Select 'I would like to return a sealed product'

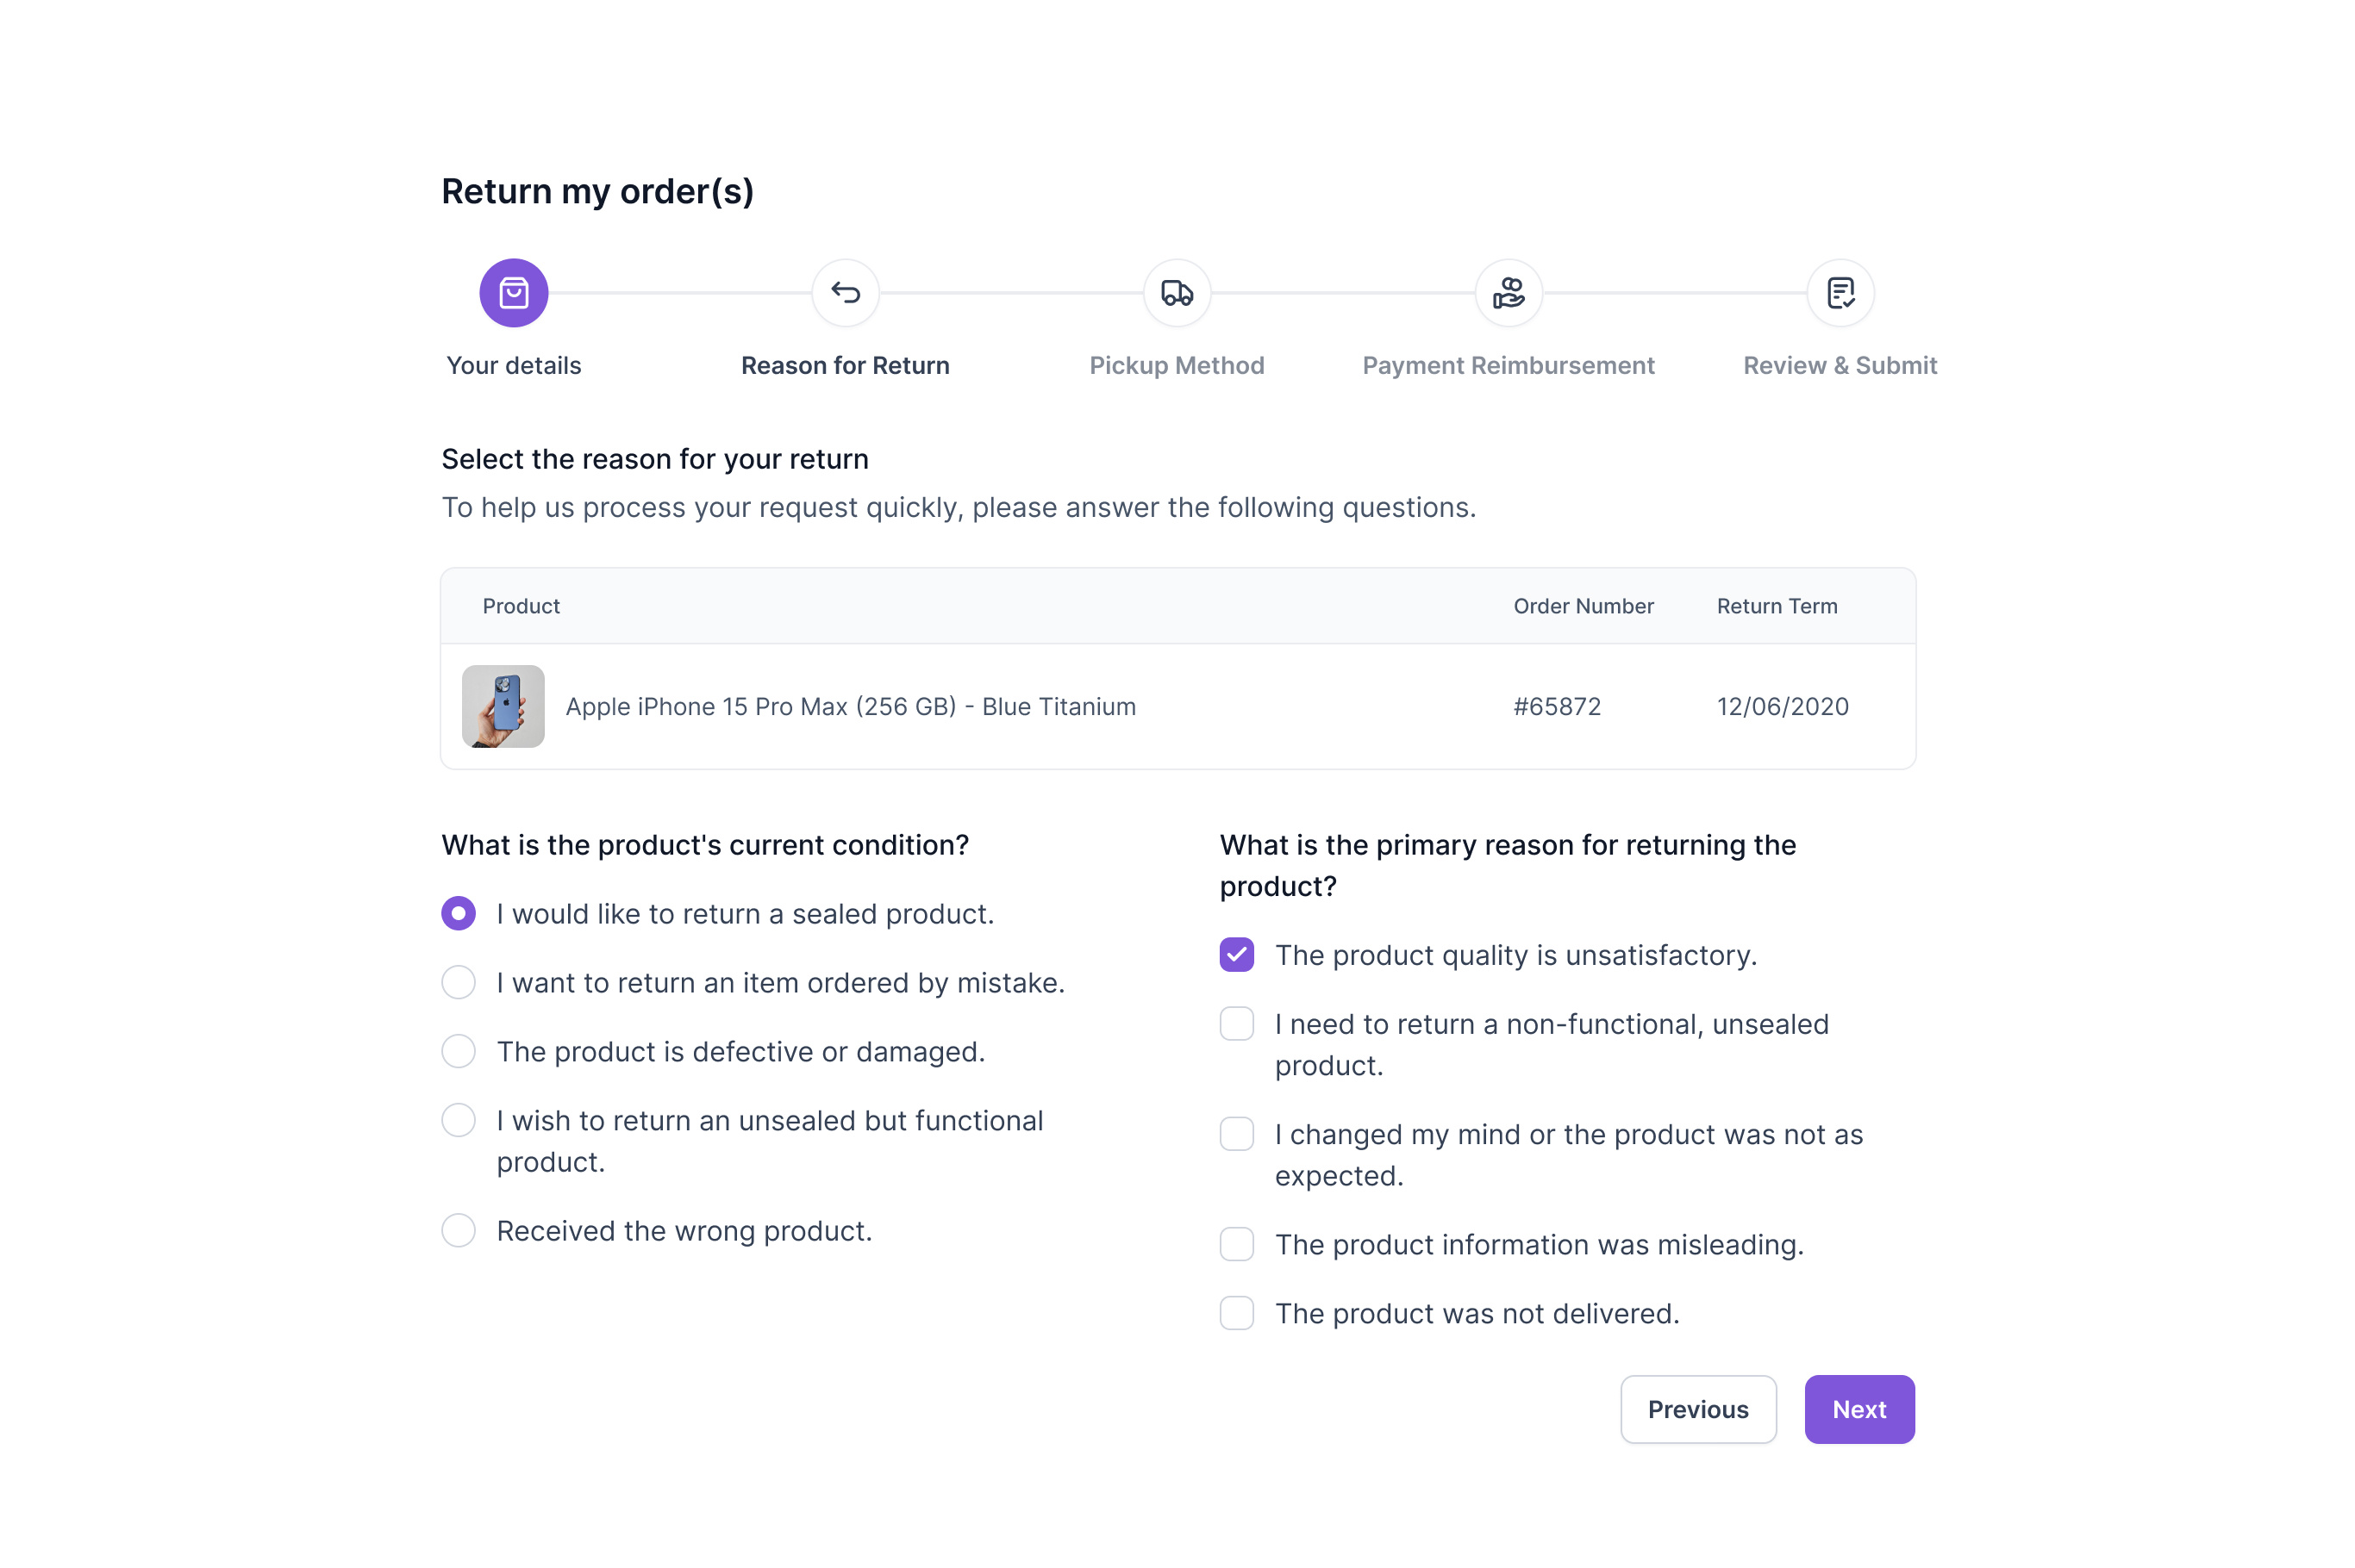point(459,913)
